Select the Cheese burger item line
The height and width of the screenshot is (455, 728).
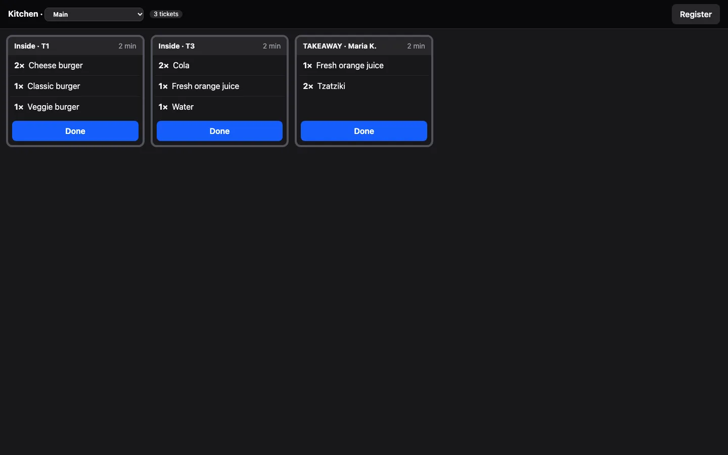[x=75, y=65]
